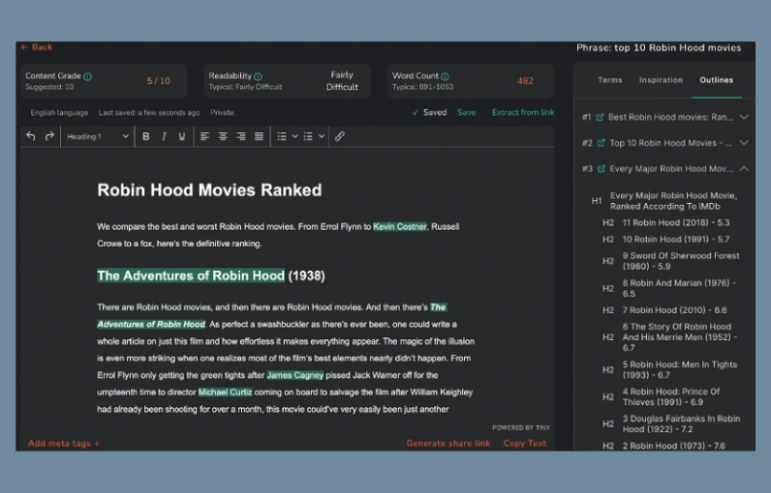Justify the paragraph text
This screenshot has width=771, height=493.
(x=259, y=136)
